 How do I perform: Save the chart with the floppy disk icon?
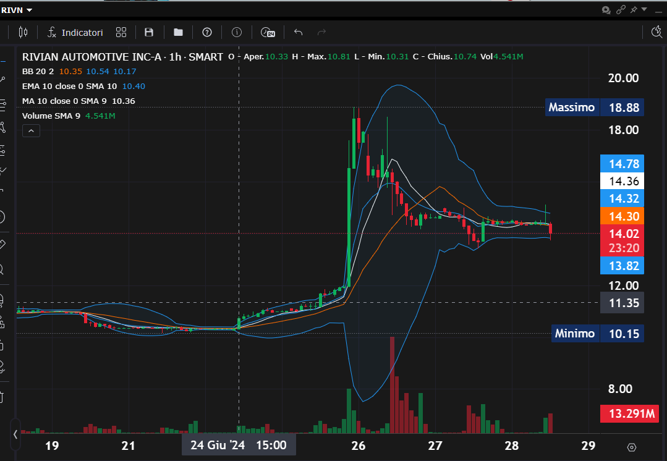click(x=149, y=32)
